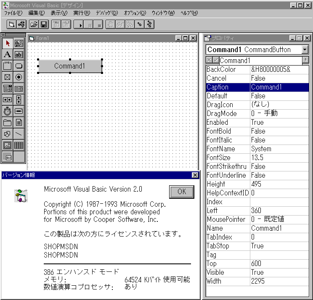Select the Command1 button on Form1
Viewport: 313px width, 300px height.
tap(70, 66)
